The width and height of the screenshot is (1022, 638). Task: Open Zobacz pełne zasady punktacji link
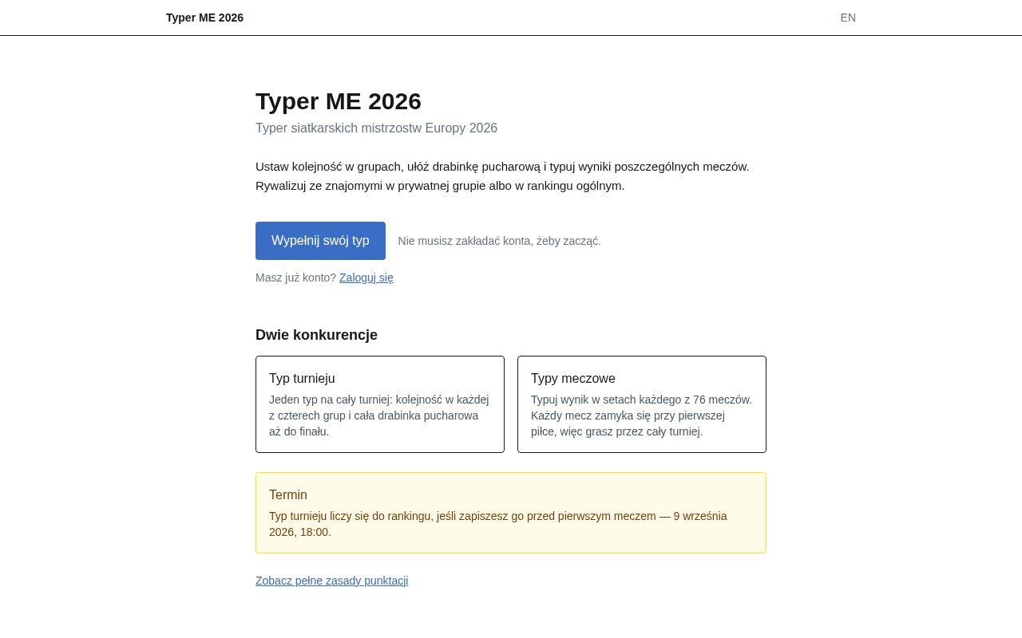click(331, 581)
